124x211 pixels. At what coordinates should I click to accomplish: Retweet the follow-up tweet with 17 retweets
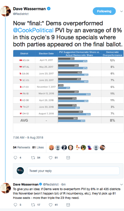pyautogui.click(x=33, y=205)
